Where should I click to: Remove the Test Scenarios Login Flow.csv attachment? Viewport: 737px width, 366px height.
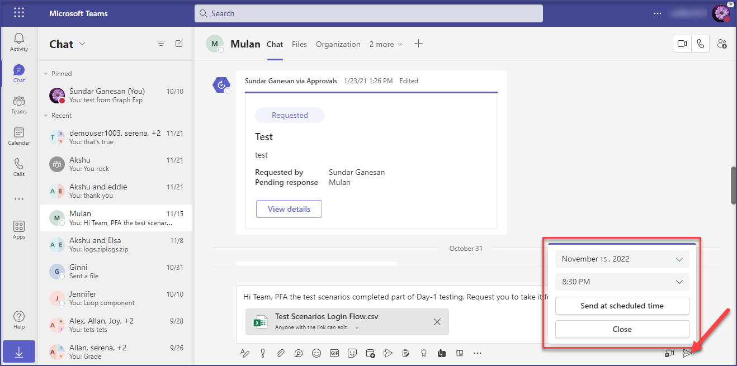(x=437, y=322)
